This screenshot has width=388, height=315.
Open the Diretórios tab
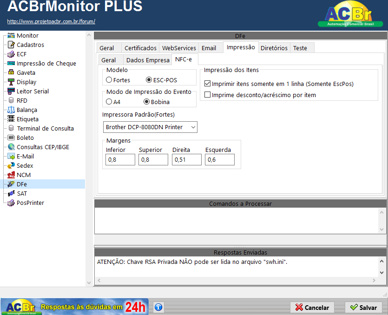[274, 48]
